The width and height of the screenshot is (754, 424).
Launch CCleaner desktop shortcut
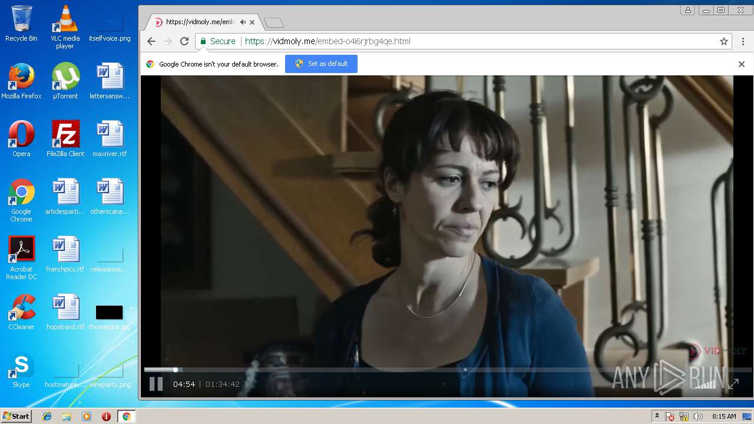click(21, 312)
